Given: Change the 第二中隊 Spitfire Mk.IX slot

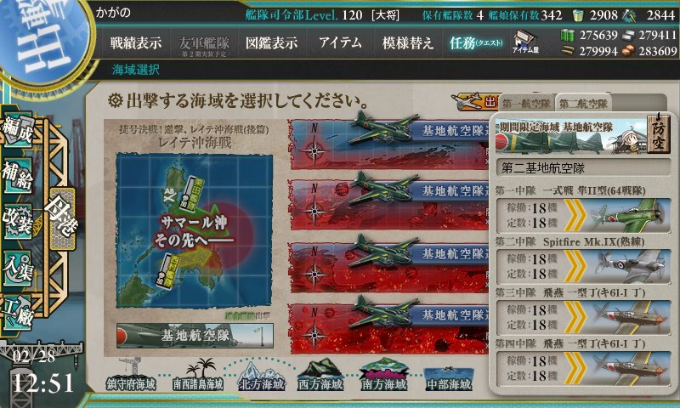Looking at the screenshot, I should [x=583, y=266].
